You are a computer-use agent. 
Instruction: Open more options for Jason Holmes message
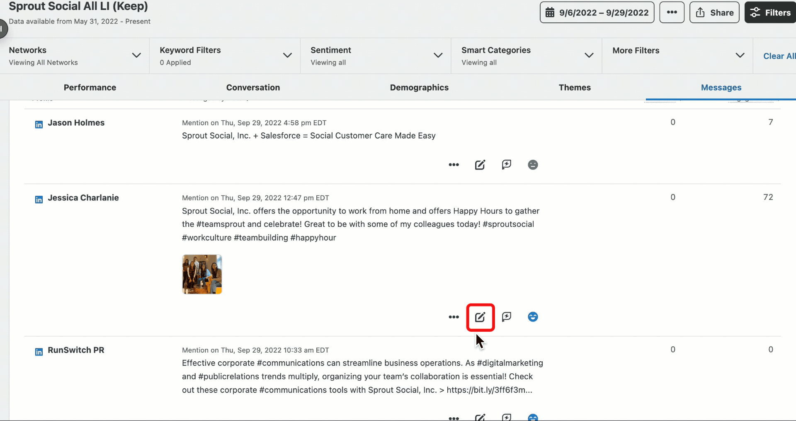pos(454,165)
